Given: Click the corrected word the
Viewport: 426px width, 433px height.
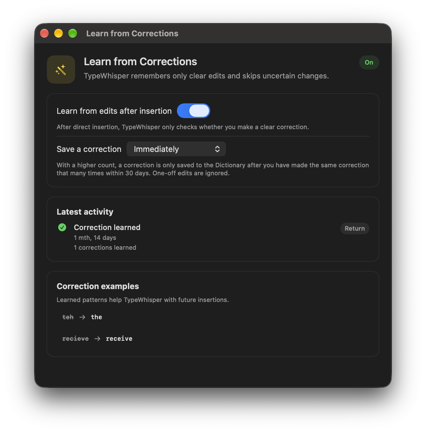Looking at the screenshot, I should click(96, 317).
